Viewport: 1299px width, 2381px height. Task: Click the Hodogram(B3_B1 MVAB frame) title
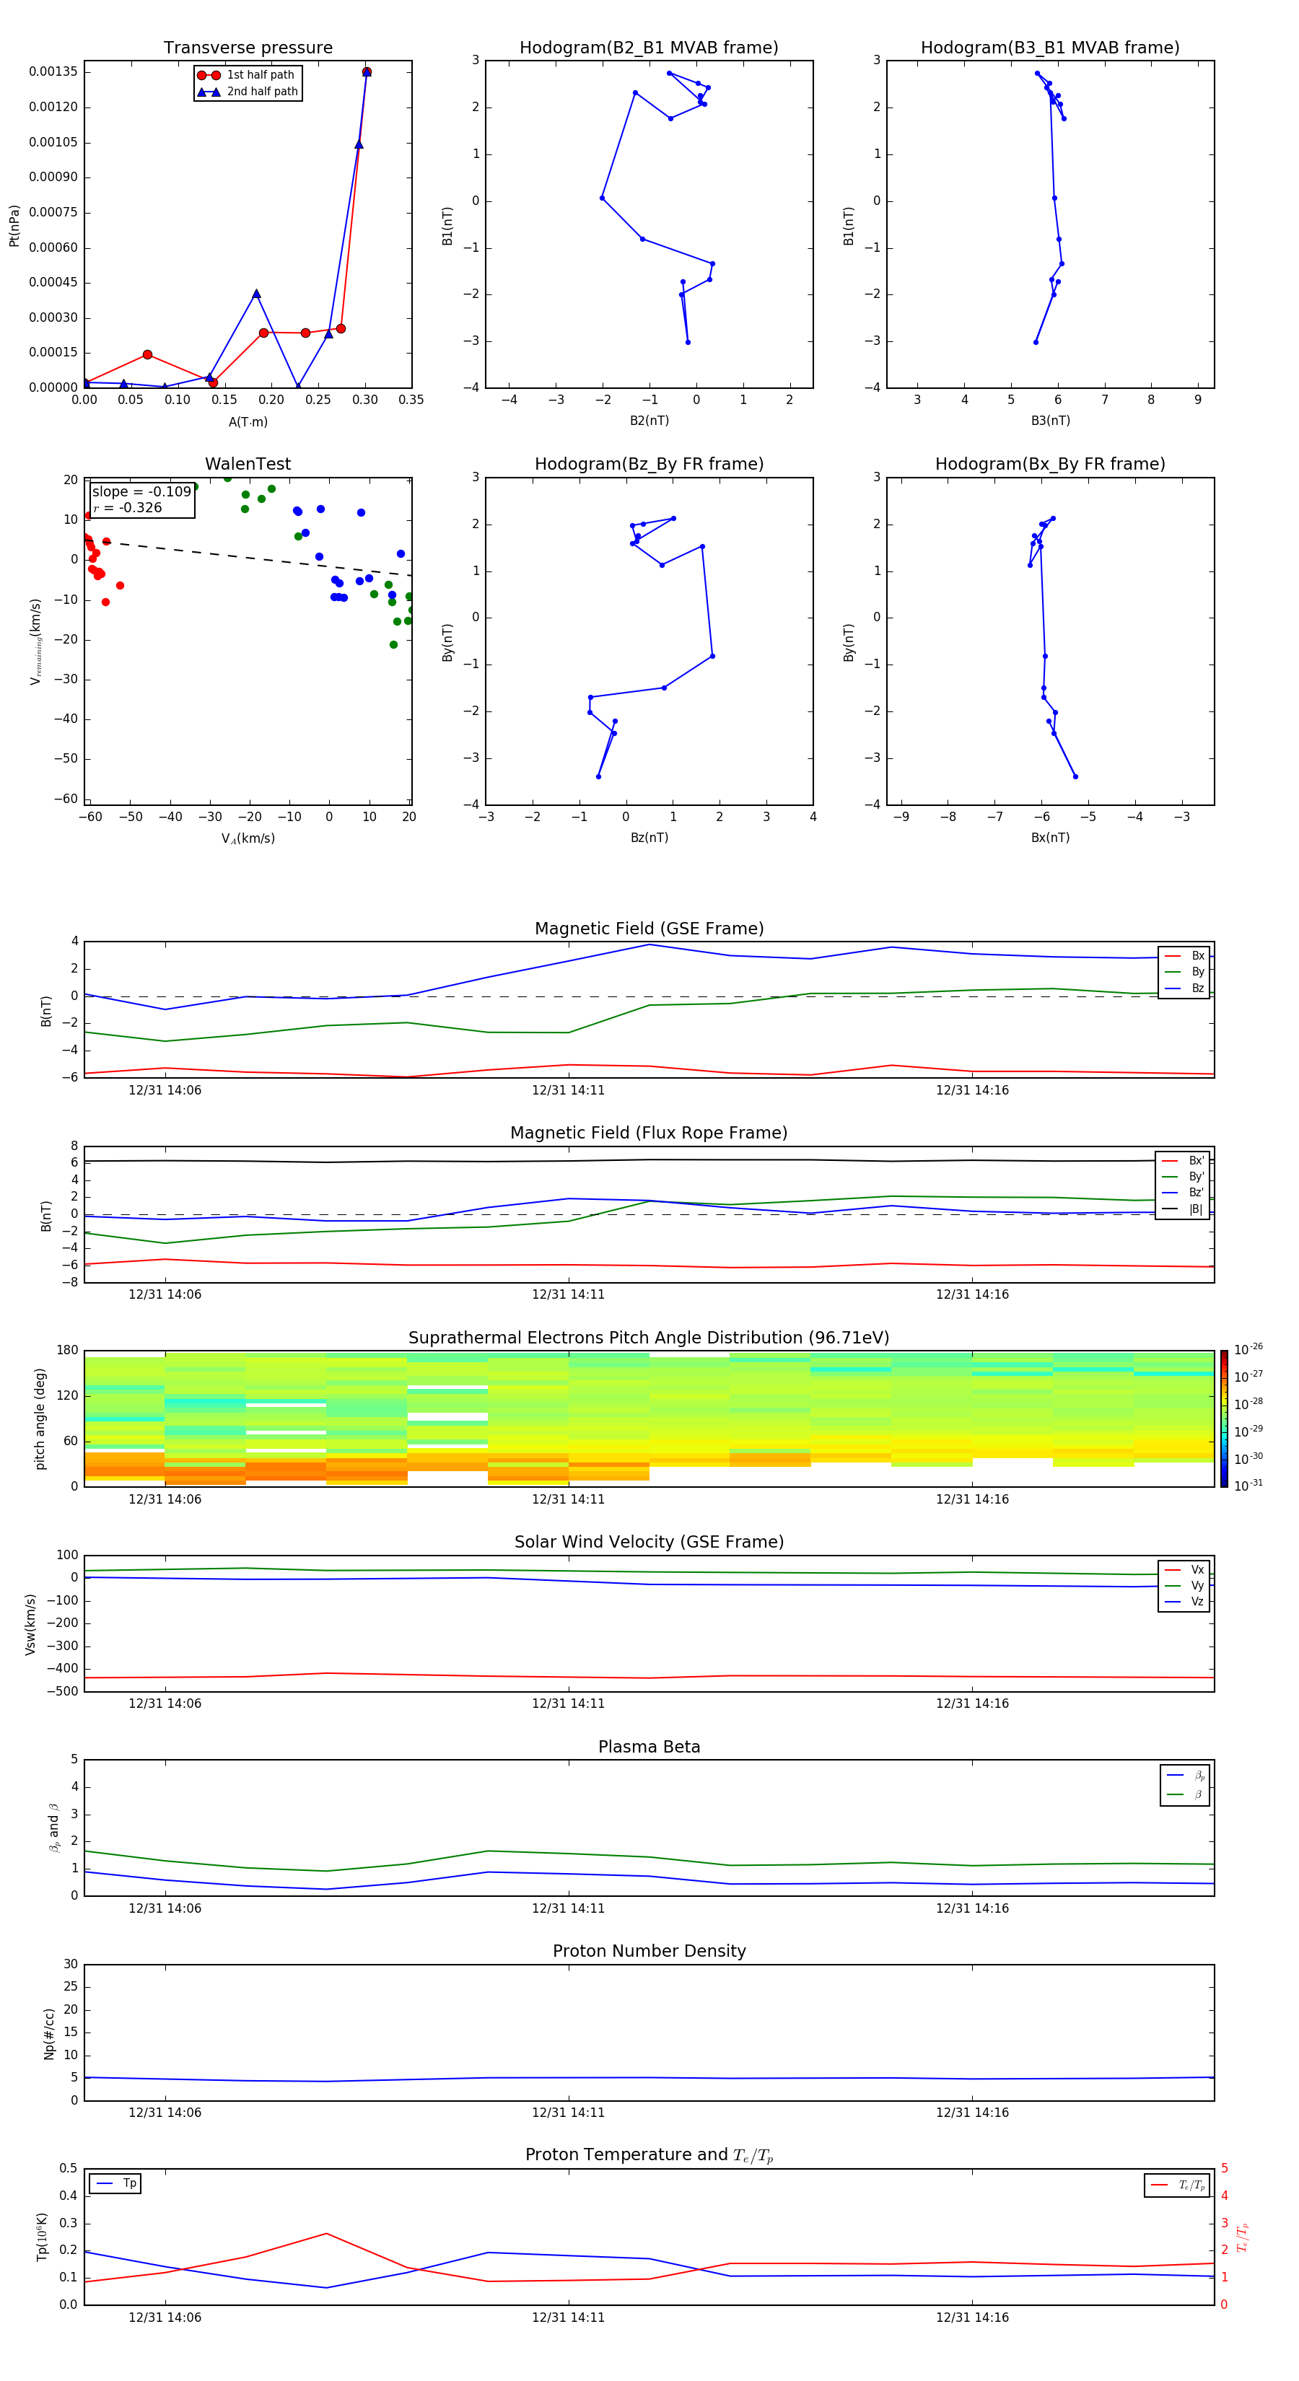[1050, 48]
